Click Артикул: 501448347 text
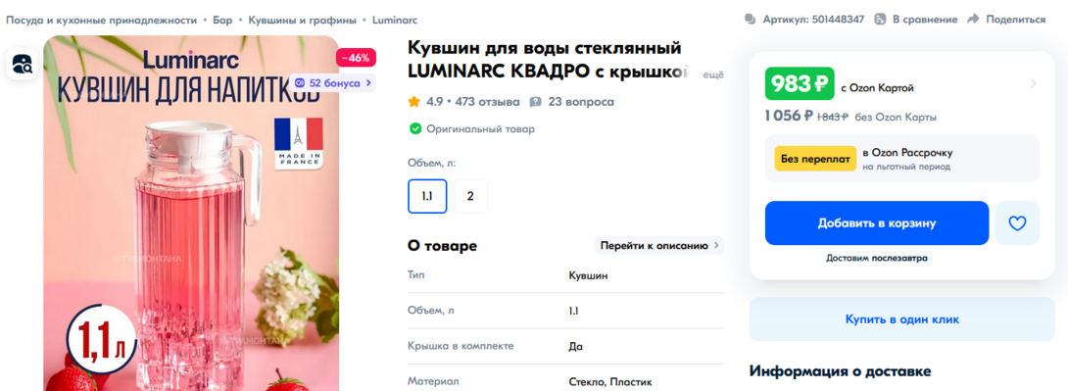Image resolution: width=1068 pixels, height=391 pixels. [813, 20]
